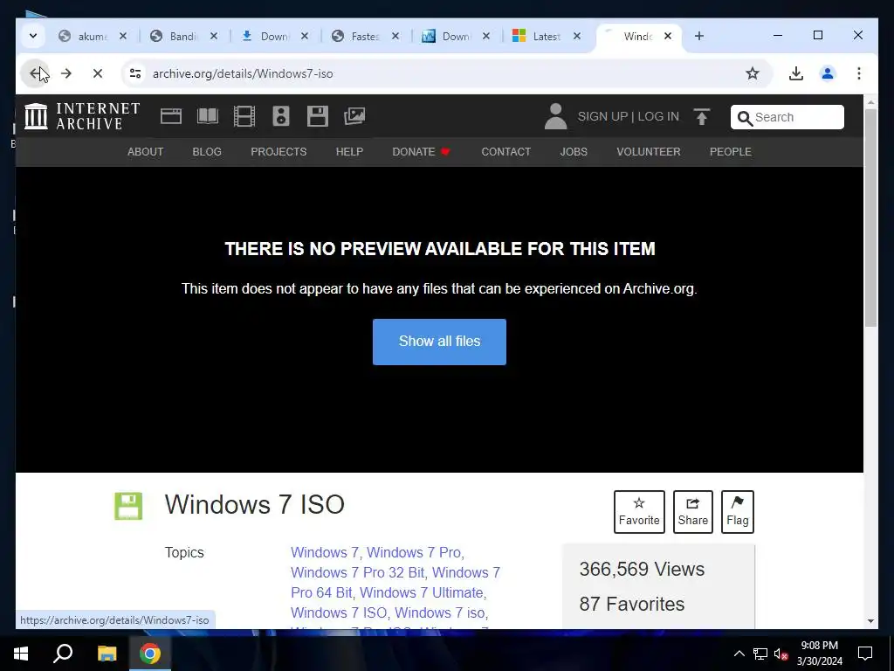894x671 pixels.
Task: Click the Internet Archive logo
Action: (x=82, y=116)
